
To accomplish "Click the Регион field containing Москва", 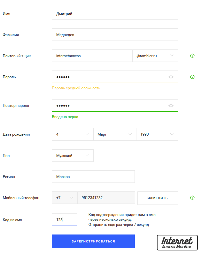I will (93, 176).
